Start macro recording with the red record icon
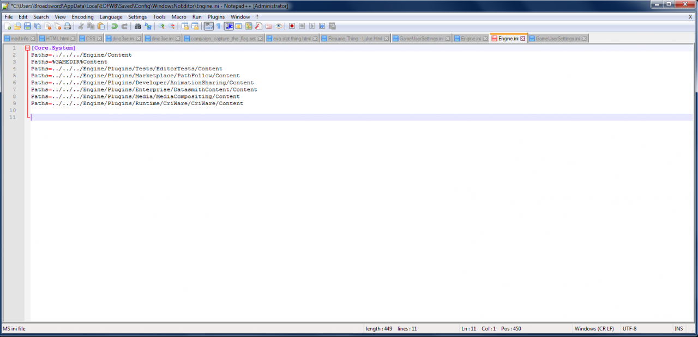698x337 pixels. tap(292, 26)
